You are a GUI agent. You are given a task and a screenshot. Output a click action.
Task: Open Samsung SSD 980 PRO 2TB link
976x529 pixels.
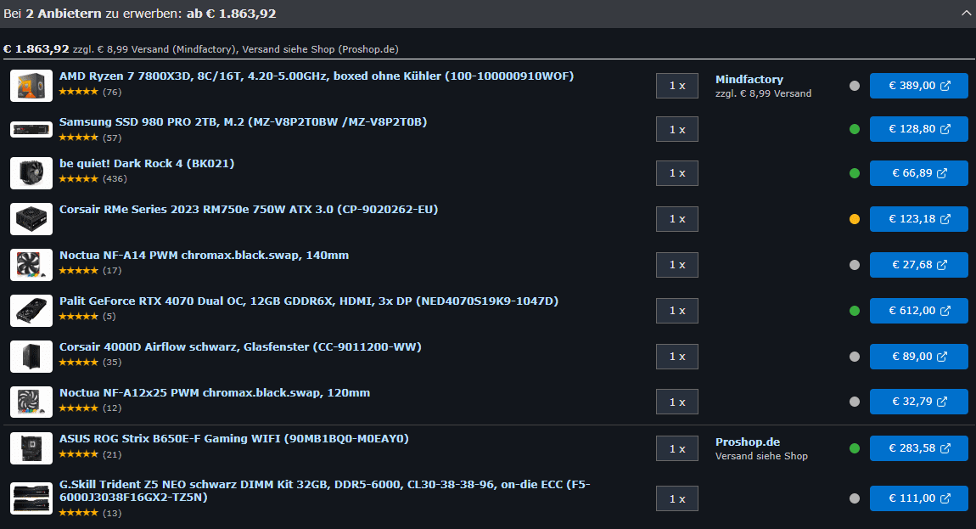(x=243, y=122)
